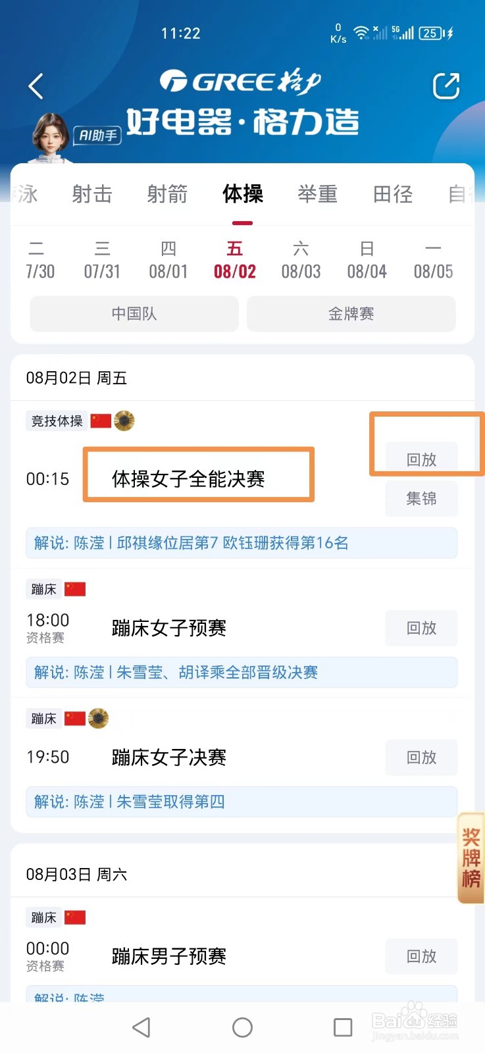Toggle the 金牌赛 filter

351,314
